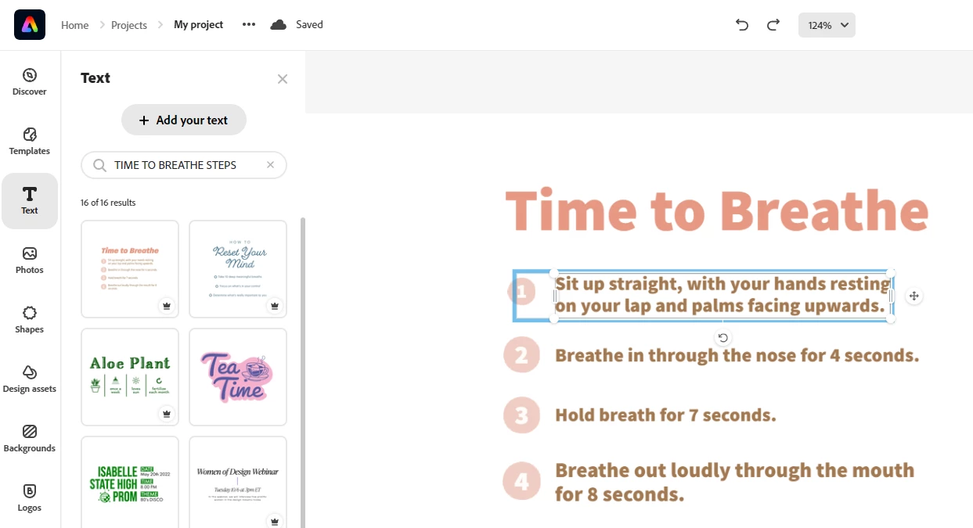Screen dimensions: 973x528
Task: Select 'Breathe in through the nose' text
Action: tap(737, 355)
